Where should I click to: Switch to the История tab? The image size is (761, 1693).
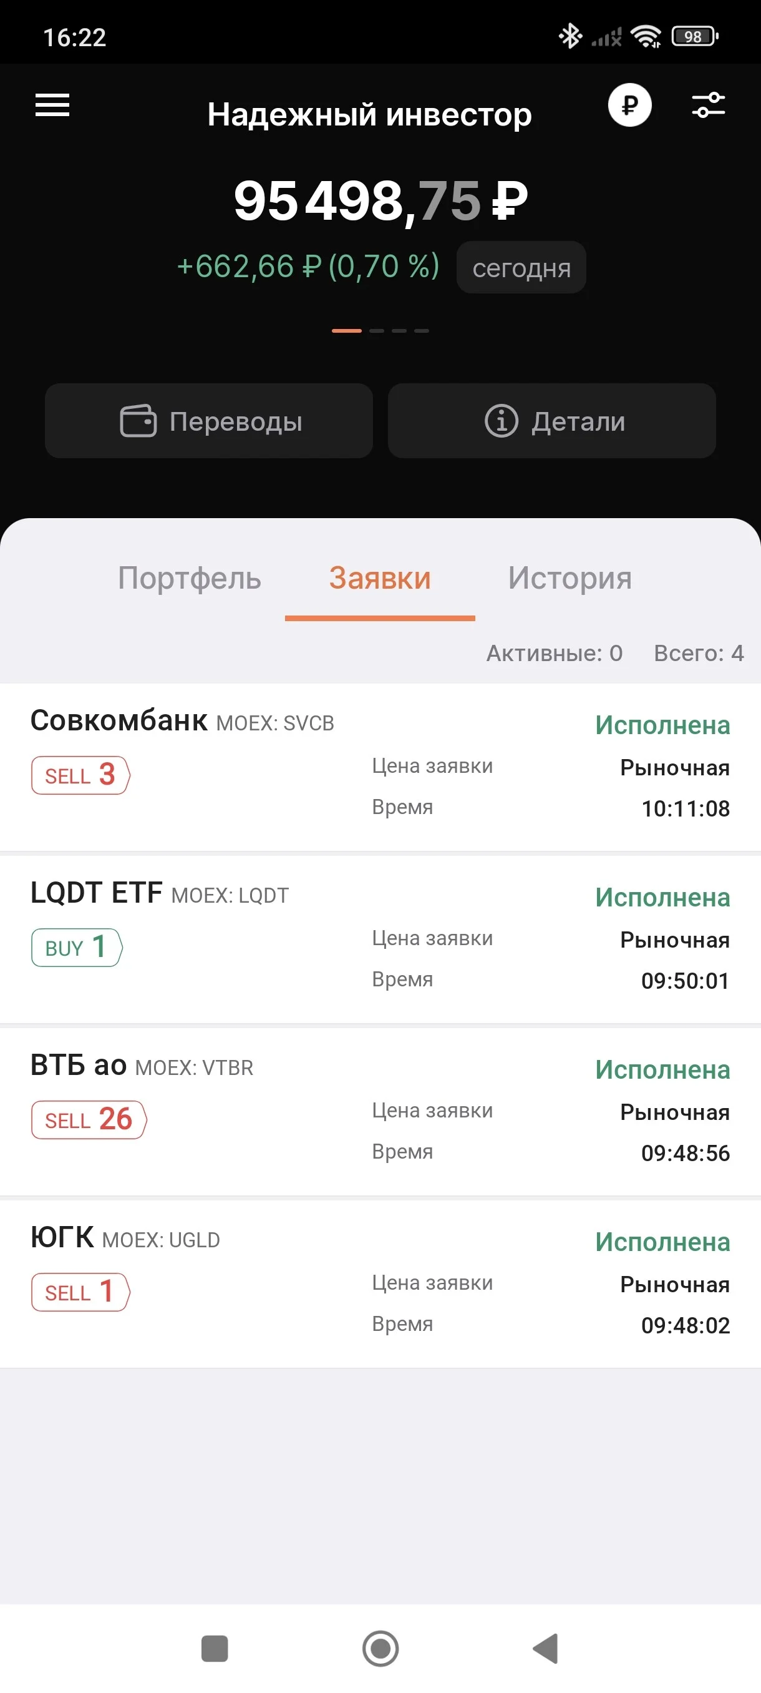(570, 578)
